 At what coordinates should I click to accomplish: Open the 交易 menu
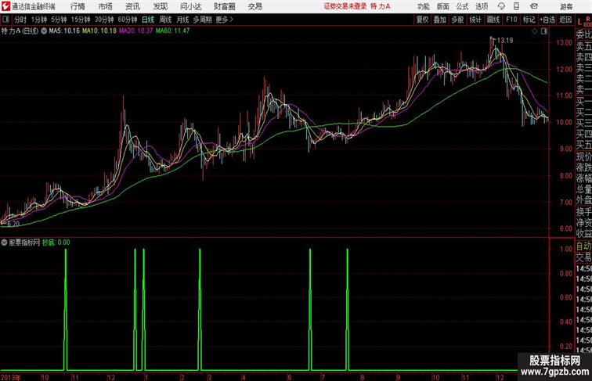point(254,6)
